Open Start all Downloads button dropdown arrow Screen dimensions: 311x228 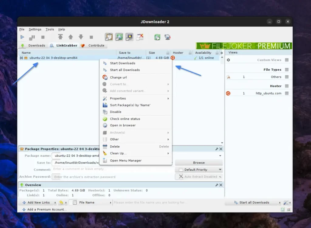tap(280, 202)
